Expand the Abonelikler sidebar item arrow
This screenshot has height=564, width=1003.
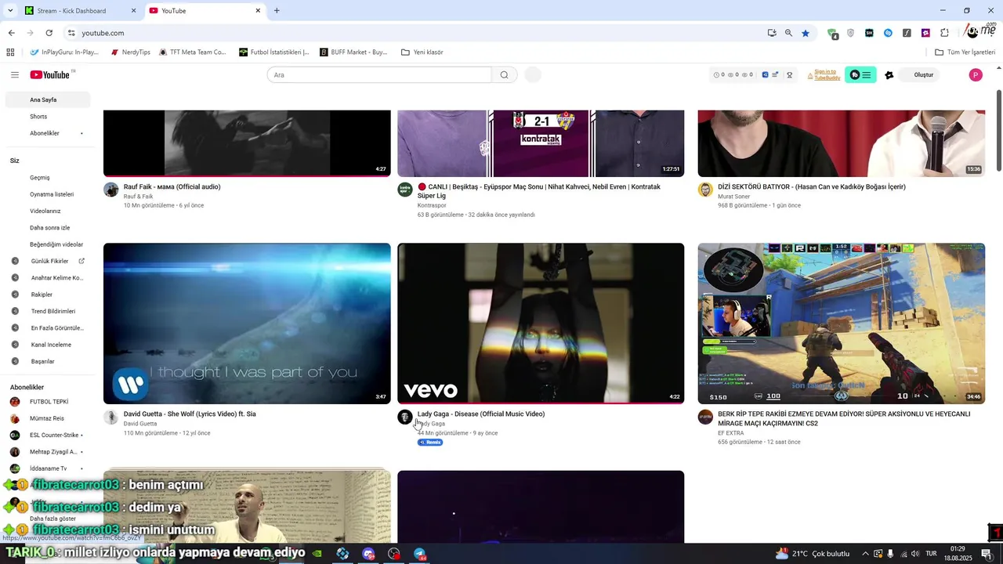coord(81,133)
